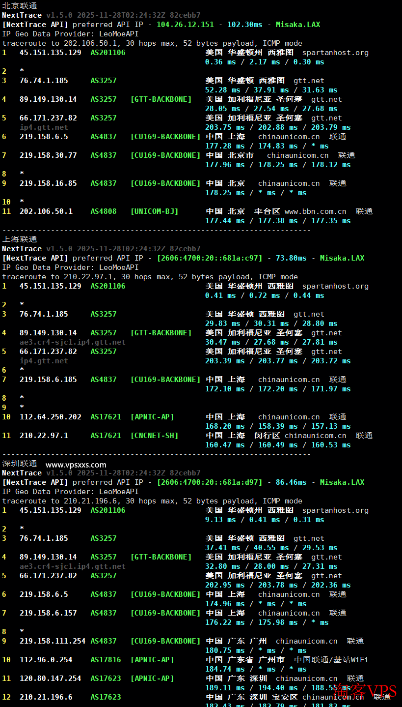Select the chinaunicom.cn hostname on hop 6
This screenshot has height=707, width=402.
pyautogui.click(x=289, y=136)
